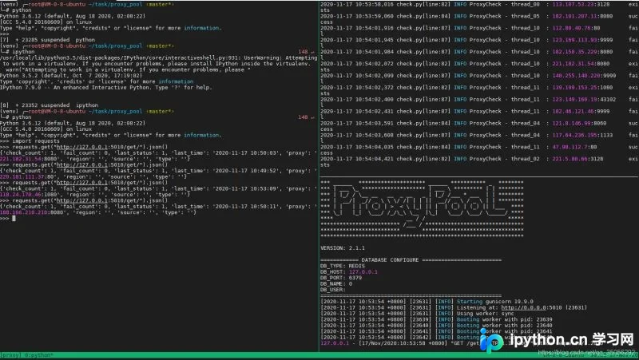Click the '[7] + 23285 suspended python' line
The image size is (639, 360).
point(48,40)
